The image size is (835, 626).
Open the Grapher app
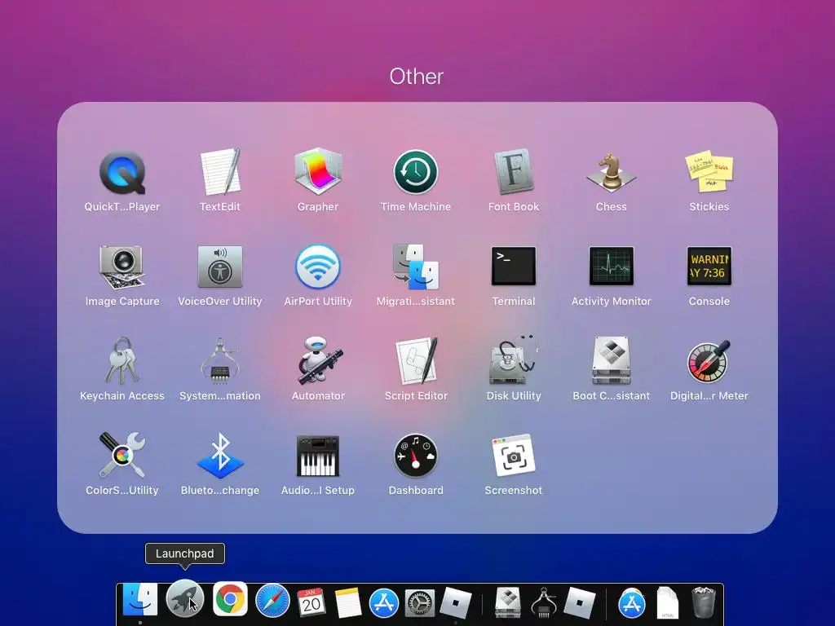point(318,171)
